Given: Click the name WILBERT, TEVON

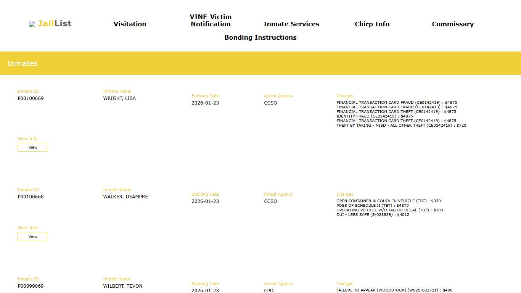Looking at the screenshot, I should click(x=123, y=286).
